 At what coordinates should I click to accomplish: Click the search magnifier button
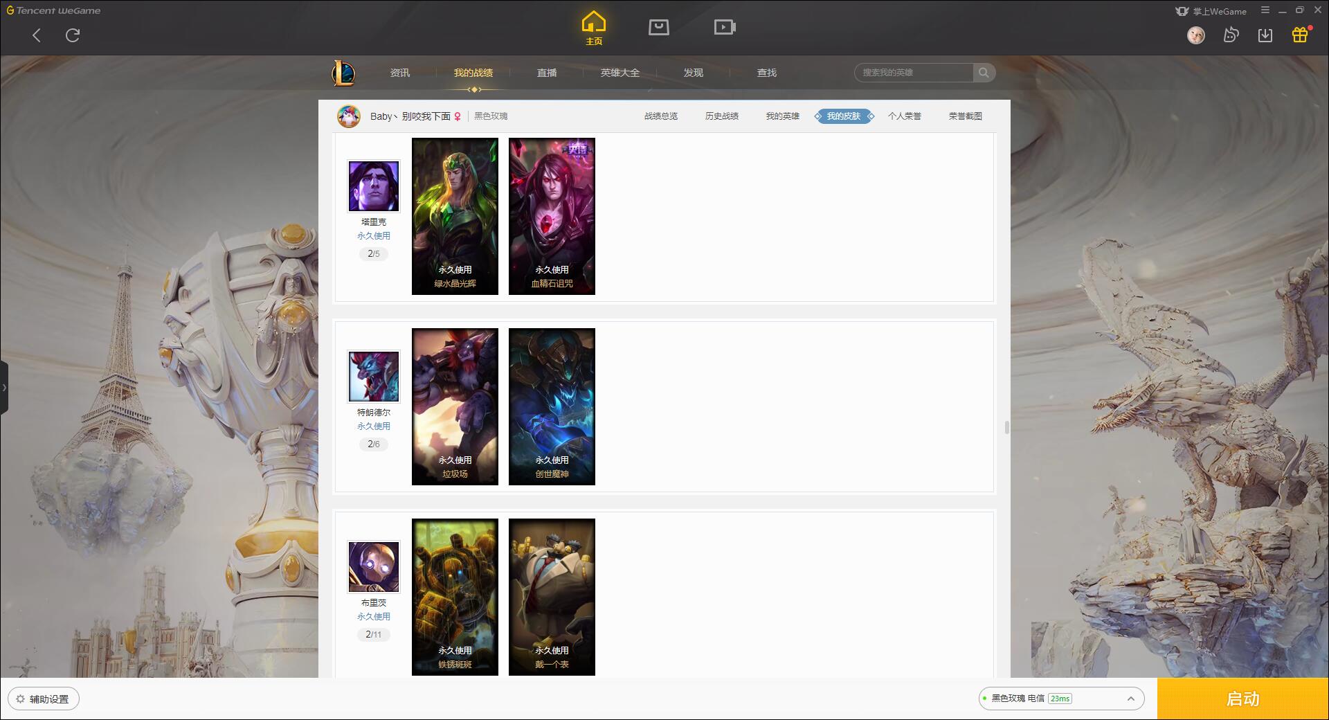984,73
